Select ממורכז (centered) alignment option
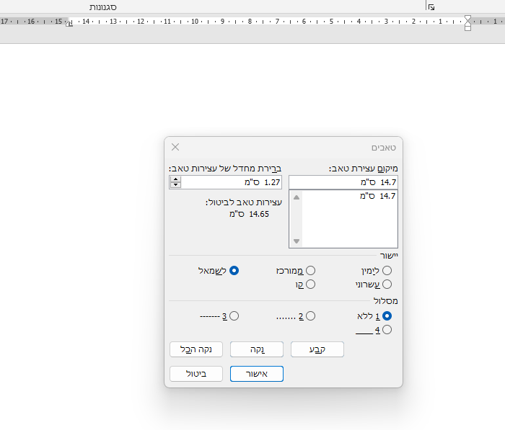Screen dimensions: 505x430 coord(310,270)
